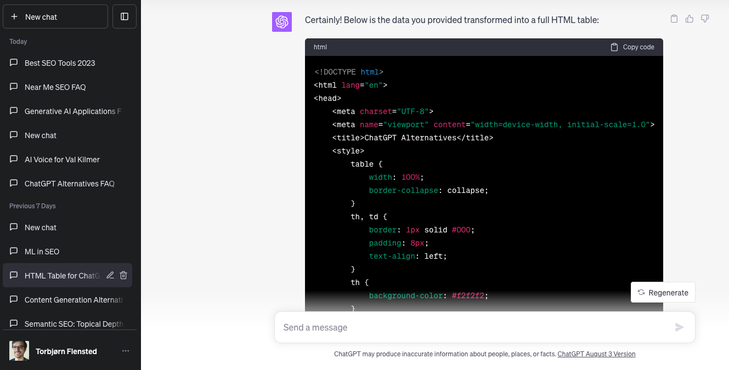
Task: Click Torbjørn Flensted's profile photo
Action: pos(19,351)
